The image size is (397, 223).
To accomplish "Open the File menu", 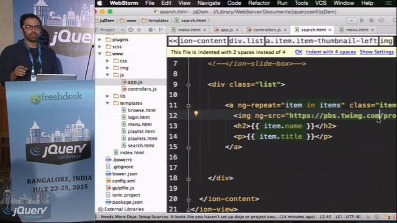I will 149,3.
